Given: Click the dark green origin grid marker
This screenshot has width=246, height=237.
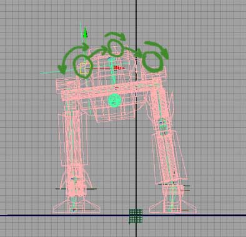Looking at the screenshot, I should 136,216.
